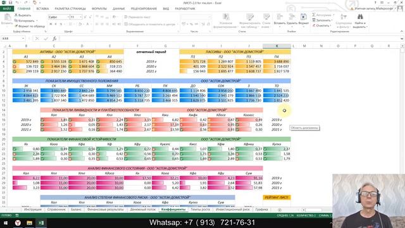Switch to the ВСТАВКА ribbon tab
Image resolution: width=405 pixels, height=228 pixels.
click(x=42, y=9)
